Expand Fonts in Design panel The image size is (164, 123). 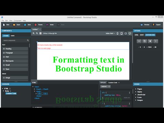coord(136,97)
